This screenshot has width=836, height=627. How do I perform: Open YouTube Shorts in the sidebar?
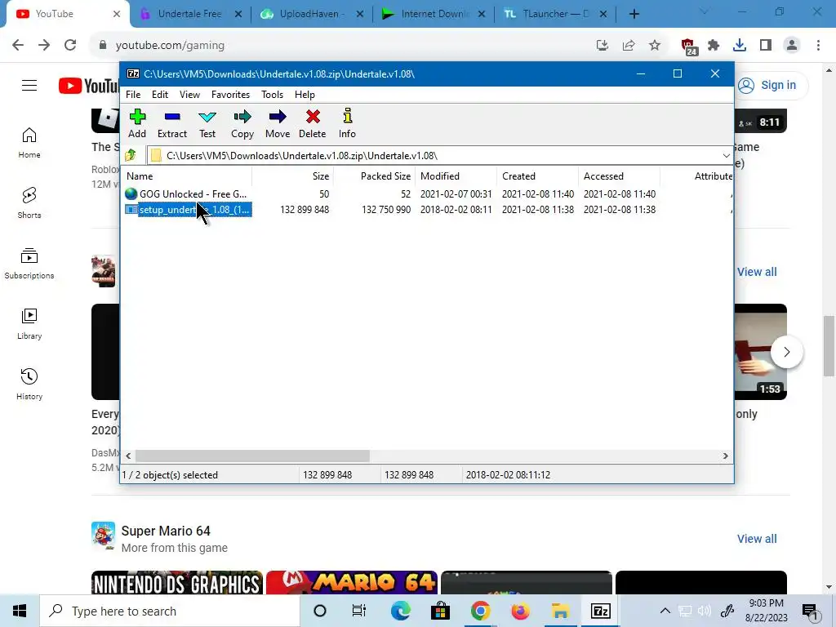(x=29, y=203)
